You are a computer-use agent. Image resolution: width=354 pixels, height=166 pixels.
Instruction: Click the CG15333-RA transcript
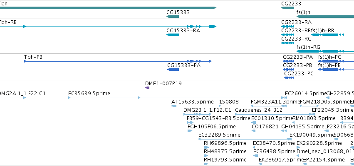click(x=173, y=35)
